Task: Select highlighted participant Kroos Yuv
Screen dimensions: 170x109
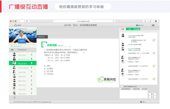Action: point(23,63)
